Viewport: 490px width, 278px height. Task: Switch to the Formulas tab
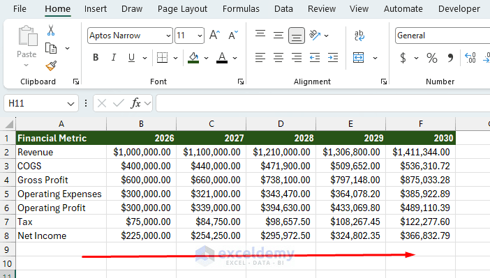241,9
